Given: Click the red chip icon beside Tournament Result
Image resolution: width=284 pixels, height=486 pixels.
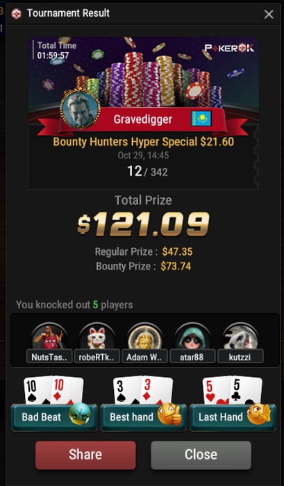Looking at the screenshot, I should click(17, 14).
